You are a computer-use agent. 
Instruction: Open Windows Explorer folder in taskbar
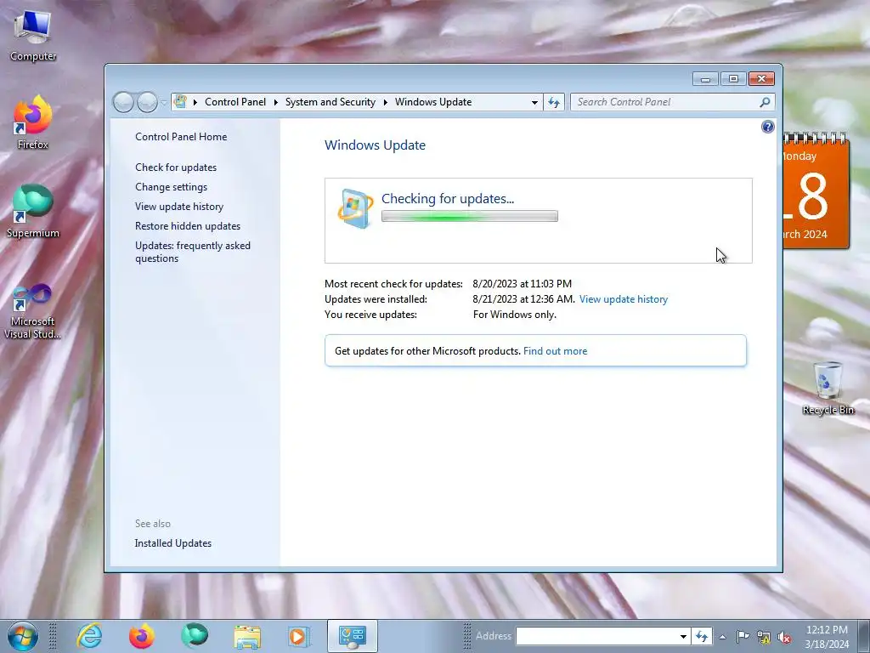pyautogui.click(x=247, y=636)
